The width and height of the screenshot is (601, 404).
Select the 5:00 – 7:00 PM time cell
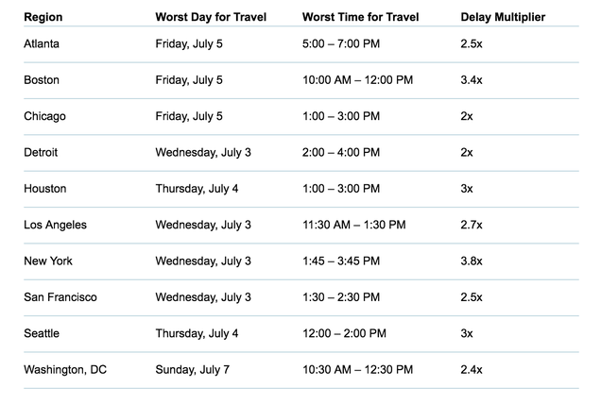tap(341, 44)
